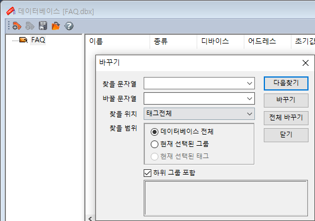Screen dimensions: 315x221
Task: Click the 전체 바꾸기 button
Action: click(286, 118)
